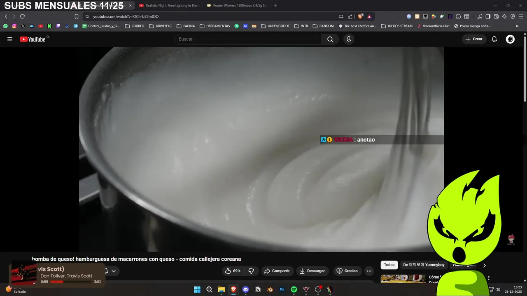Image resolution: width=527 pixels, height=296 pixels.
Task: Show more bookmarks with the double chevron
Action: [x=517, y=26]
